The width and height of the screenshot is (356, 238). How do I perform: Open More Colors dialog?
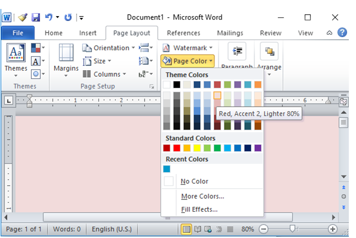point(212,196)
